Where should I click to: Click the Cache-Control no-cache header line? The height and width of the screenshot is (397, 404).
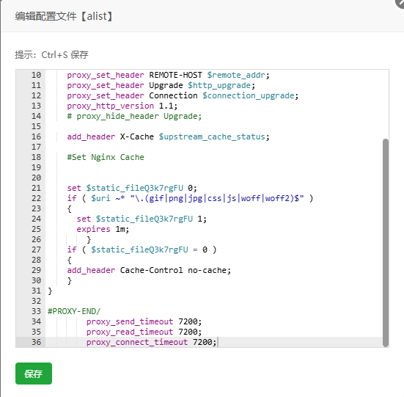click(x=149, y=270)
